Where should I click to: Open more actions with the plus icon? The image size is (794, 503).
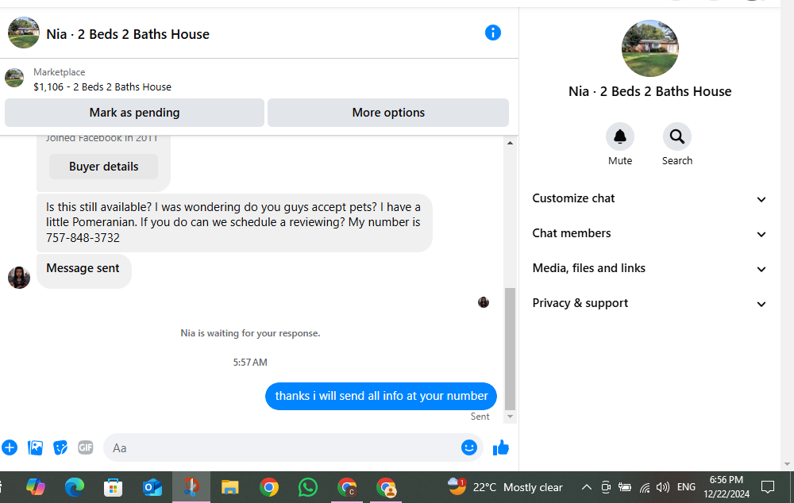tap(10, 447)
